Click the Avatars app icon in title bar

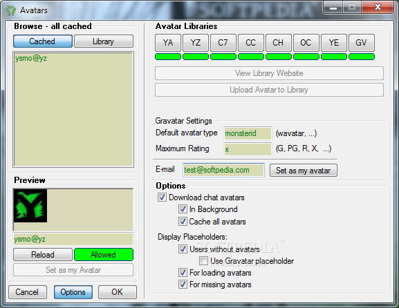point(11,10)
